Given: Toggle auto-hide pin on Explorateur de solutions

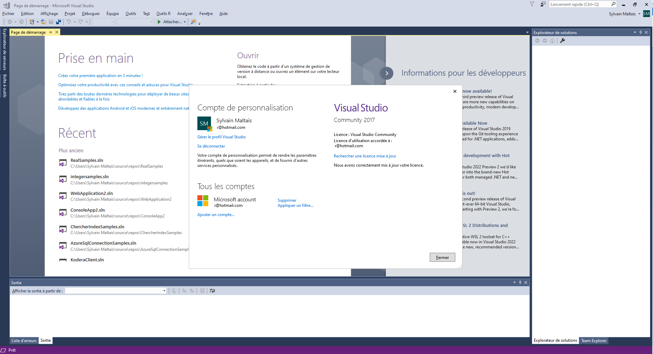Looking at the screenshot, I should point(640,32).
